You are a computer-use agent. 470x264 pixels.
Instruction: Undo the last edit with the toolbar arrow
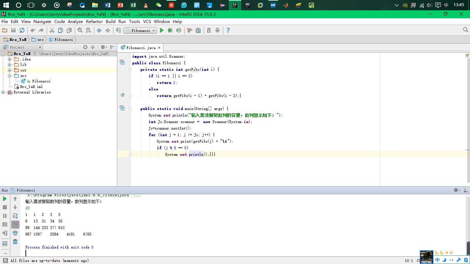coord(33,30)
